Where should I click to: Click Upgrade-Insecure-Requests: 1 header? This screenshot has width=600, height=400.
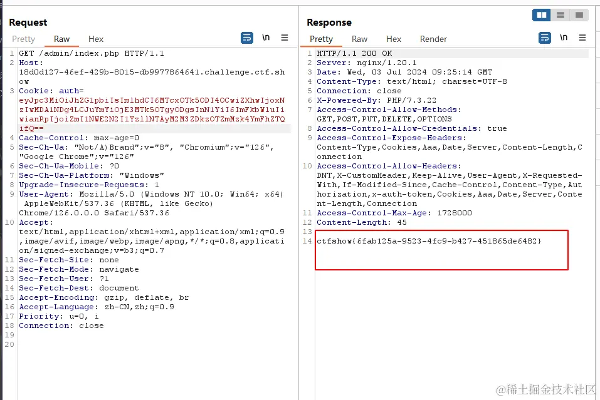(89, 185)
